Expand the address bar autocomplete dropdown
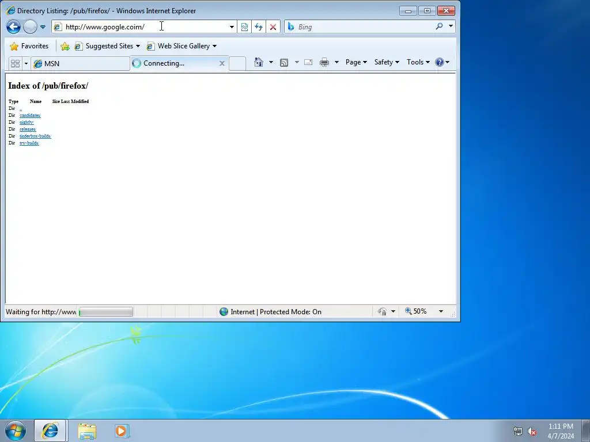 point(232,26)
